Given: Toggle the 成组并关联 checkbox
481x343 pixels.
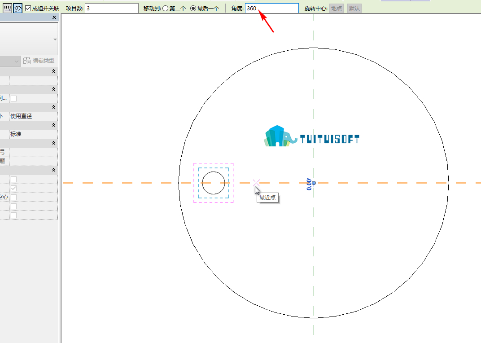Looking at the screenshot, I should tap(28, 8).
